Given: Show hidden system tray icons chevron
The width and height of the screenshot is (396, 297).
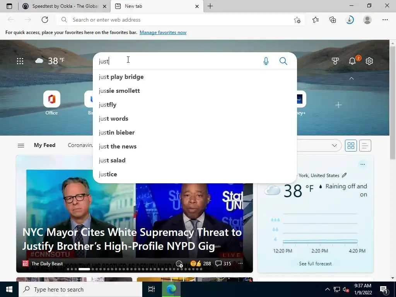Looking at the screenshot, I should (x=327, y=289).
